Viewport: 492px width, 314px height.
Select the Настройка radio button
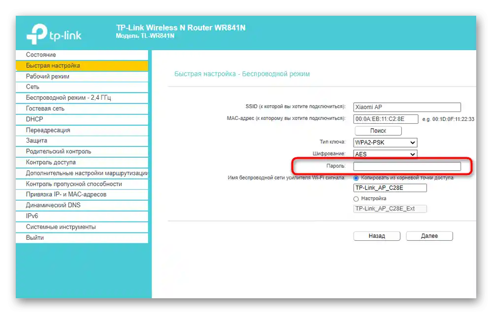coord(356,199)
